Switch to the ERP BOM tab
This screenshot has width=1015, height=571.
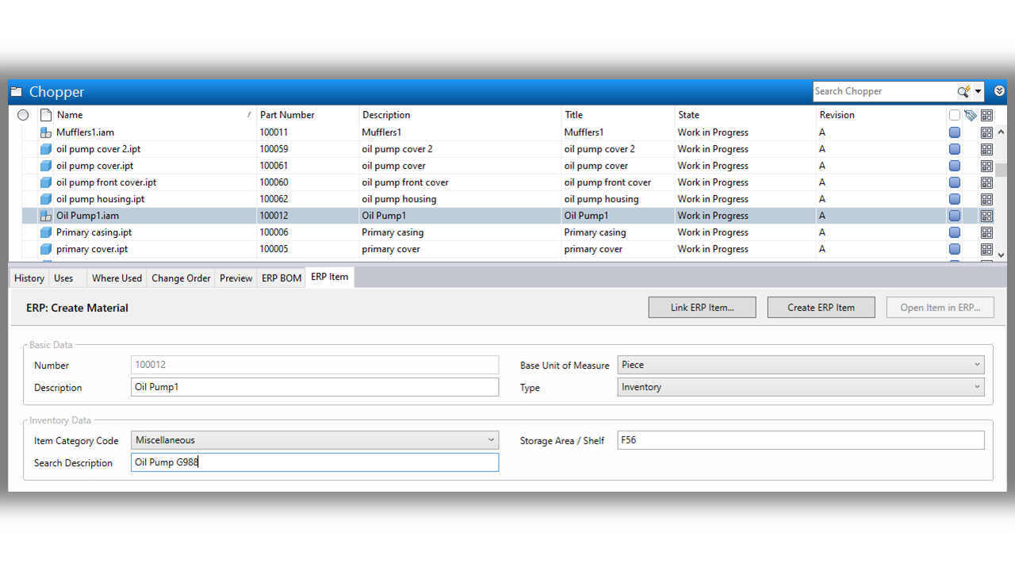click(281, 278)
